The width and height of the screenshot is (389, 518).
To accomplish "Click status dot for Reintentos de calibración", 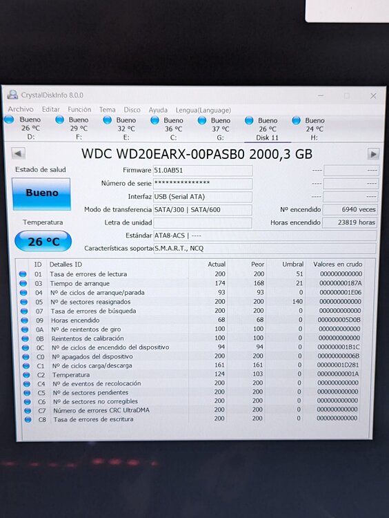I will pos(25,338).
